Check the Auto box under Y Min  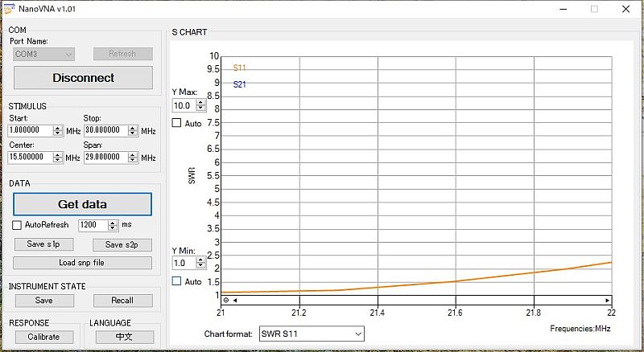(177, 281)
